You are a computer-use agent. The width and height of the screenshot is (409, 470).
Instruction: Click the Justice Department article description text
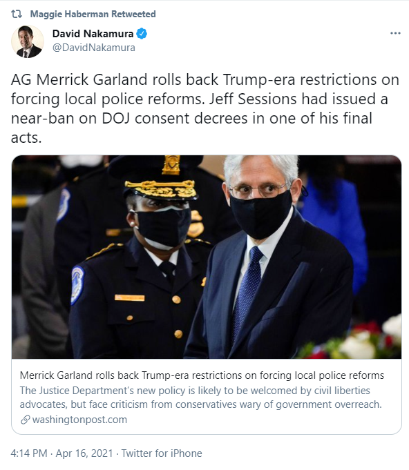tap(201, 398)
